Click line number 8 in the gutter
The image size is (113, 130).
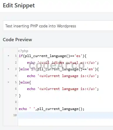click(x=16, y=102)
